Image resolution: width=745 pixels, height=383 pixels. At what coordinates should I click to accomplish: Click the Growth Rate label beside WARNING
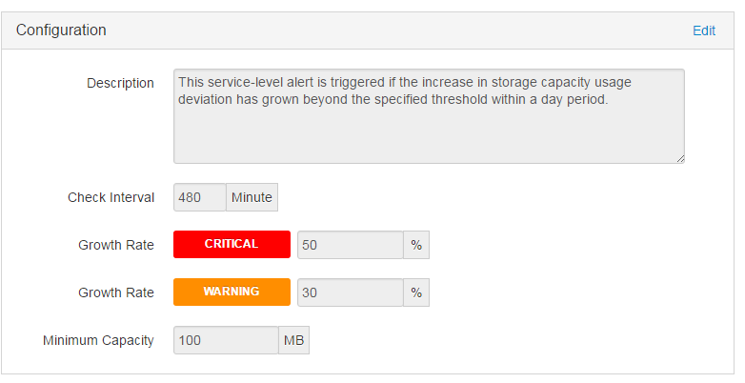115,292
